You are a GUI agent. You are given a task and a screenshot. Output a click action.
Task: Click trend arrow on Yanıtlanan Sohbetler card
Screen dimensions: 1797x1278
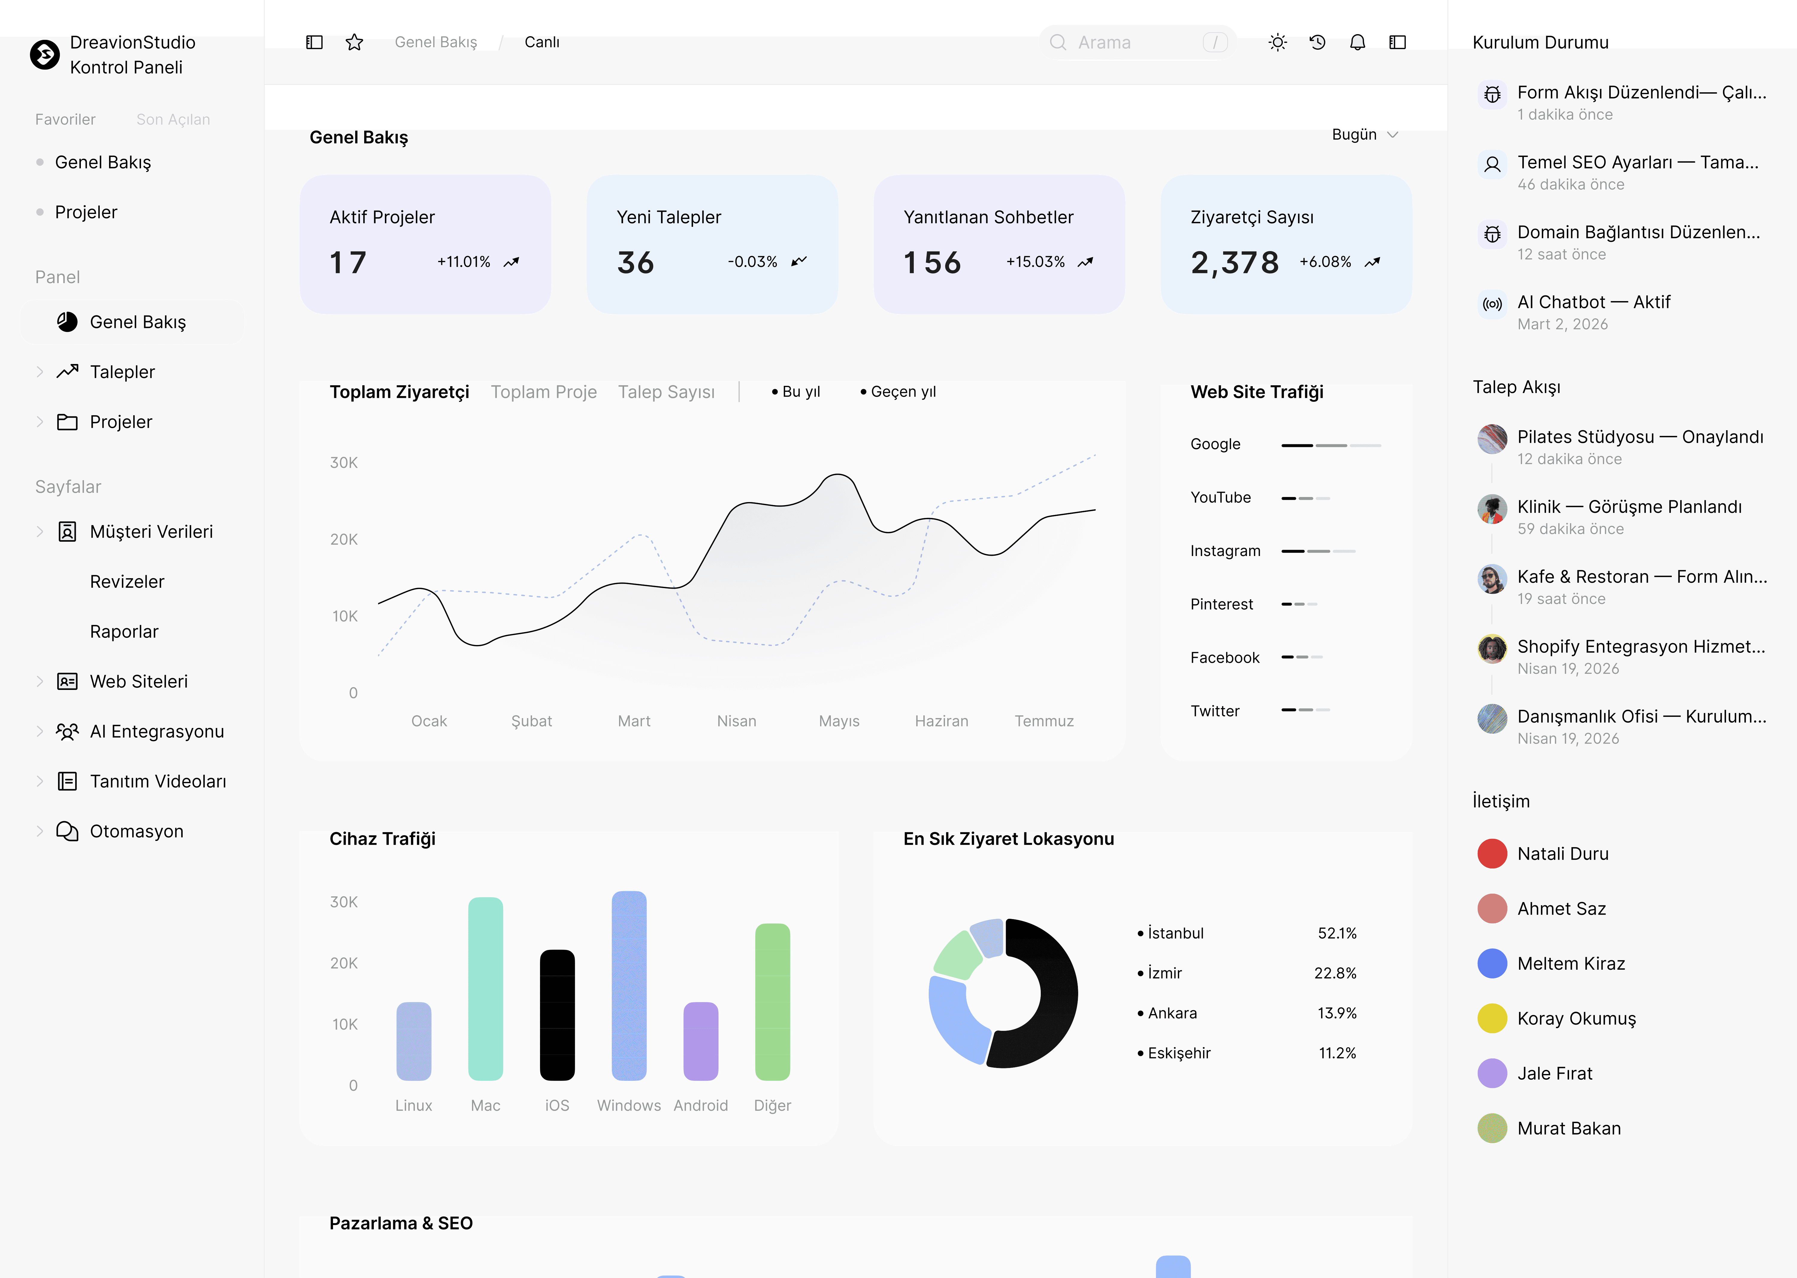(1086, 262)
